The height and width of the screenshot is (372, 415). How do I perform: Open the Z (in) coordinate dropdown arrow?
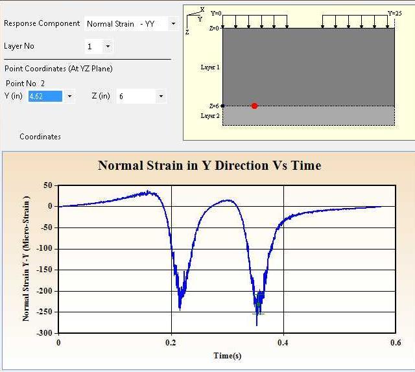pos(161,96)
